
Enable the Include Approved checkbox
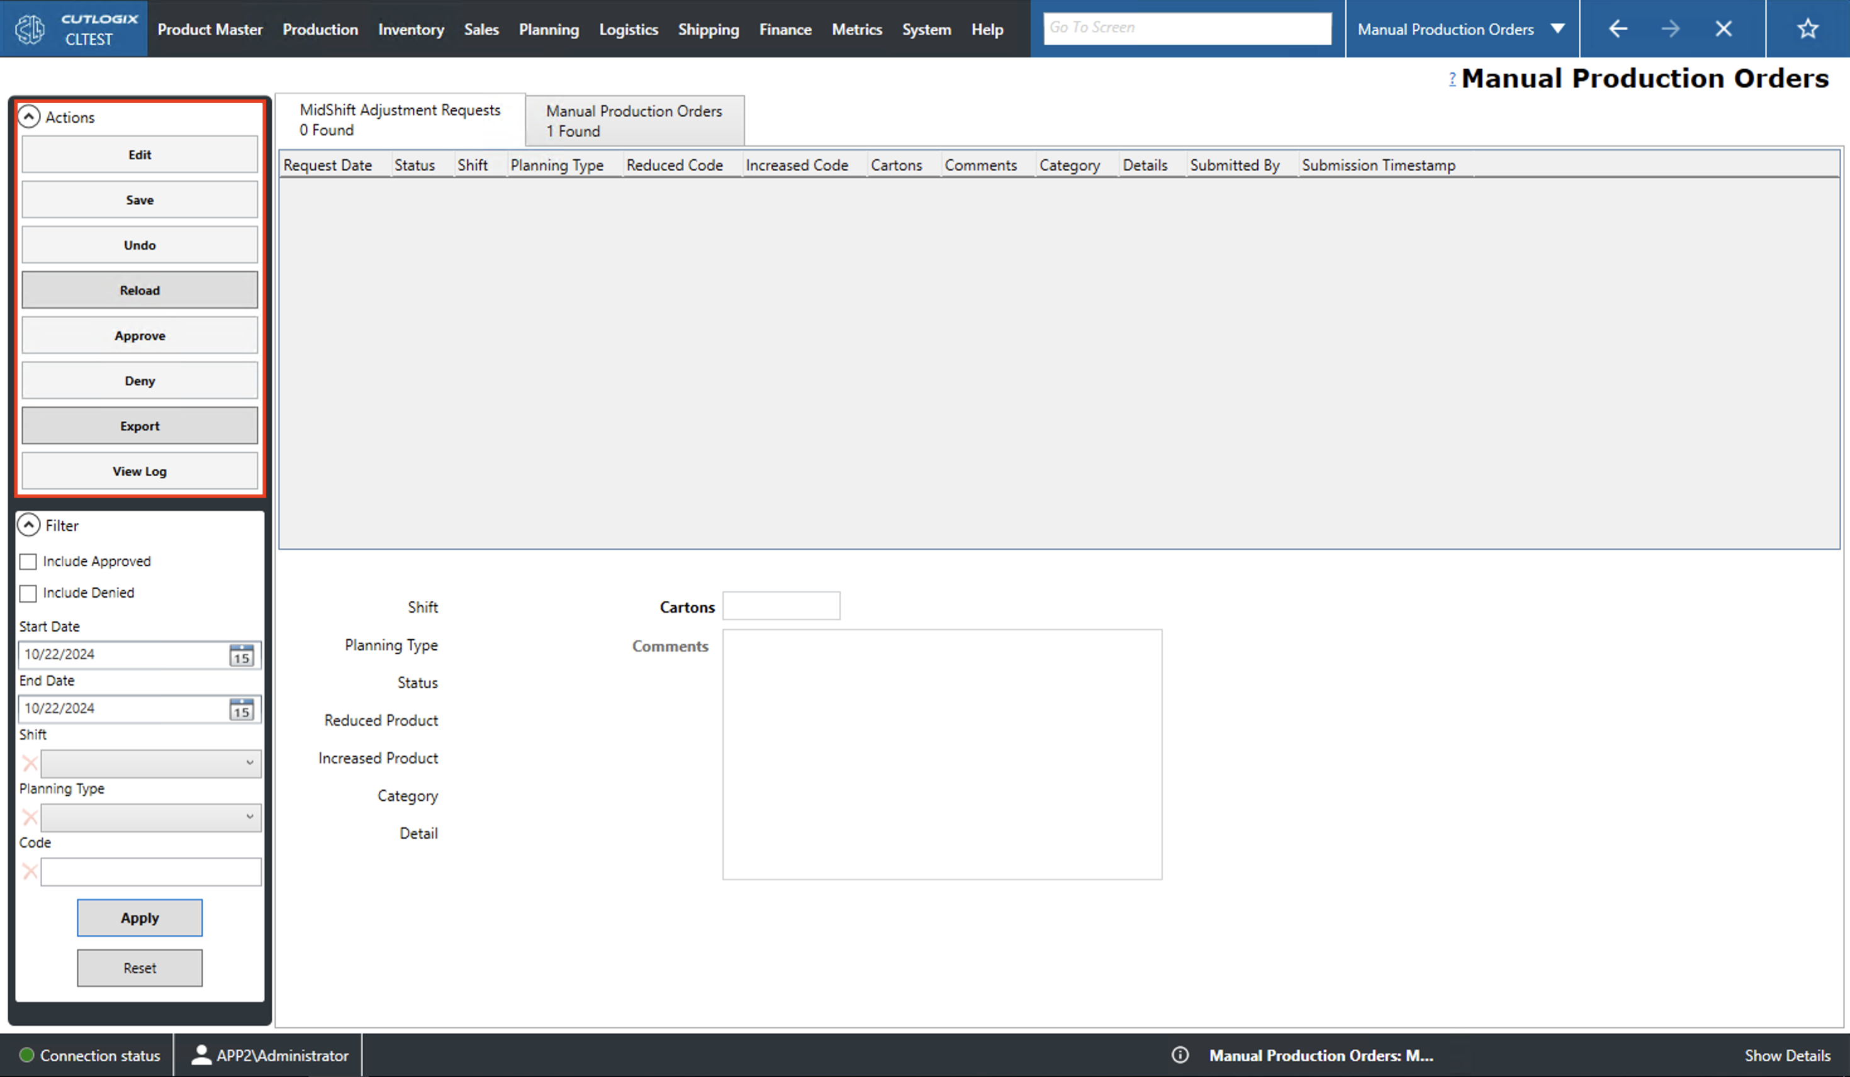pyautogui.click(x=28, y=561)
